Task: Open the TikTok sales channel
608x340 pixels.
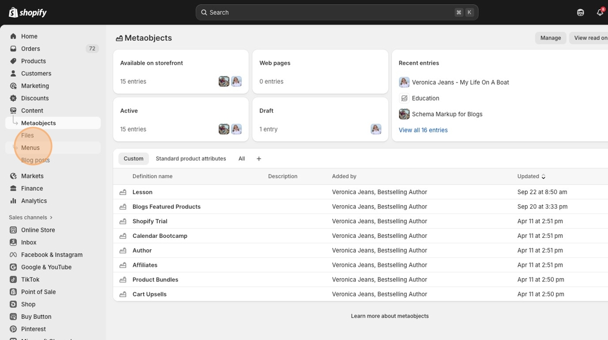Action: tap(30, 280)
